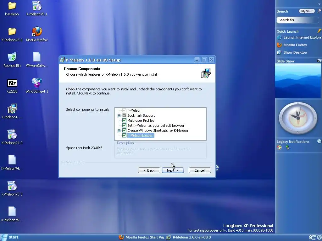Image resolution: width=322 pixels, height=241 pixels.
Task: Click Cancel in the setup dialog
Action: tap(200, 170)
